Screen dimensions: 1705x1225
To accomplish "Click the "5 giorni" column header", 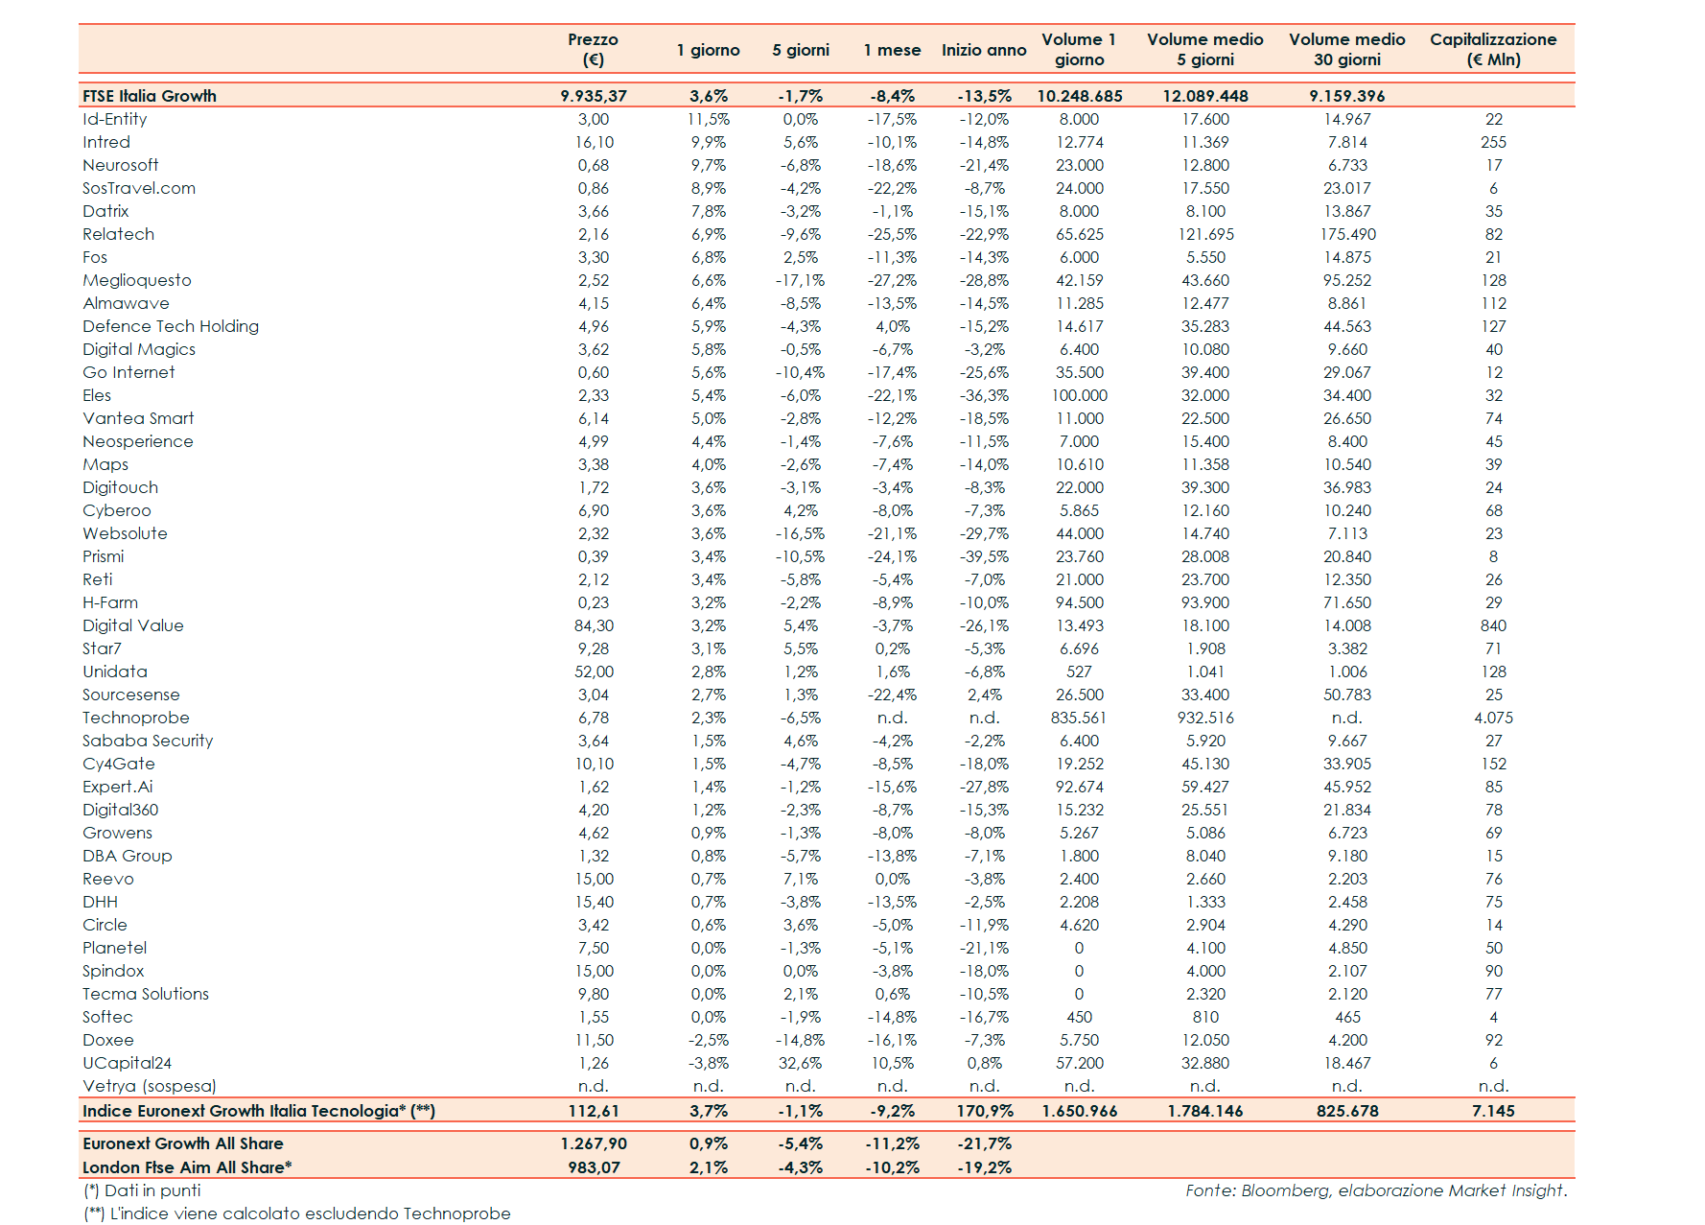I will click(801, 50).
